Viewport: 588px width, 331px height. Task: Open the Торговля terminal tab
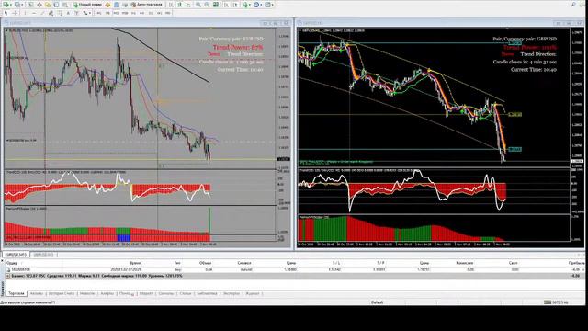(17, 293)
